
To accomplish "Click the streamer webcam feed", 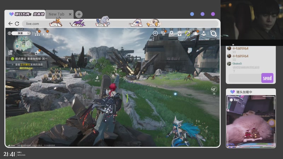I will pyautogui.click(x=252, y=20).
